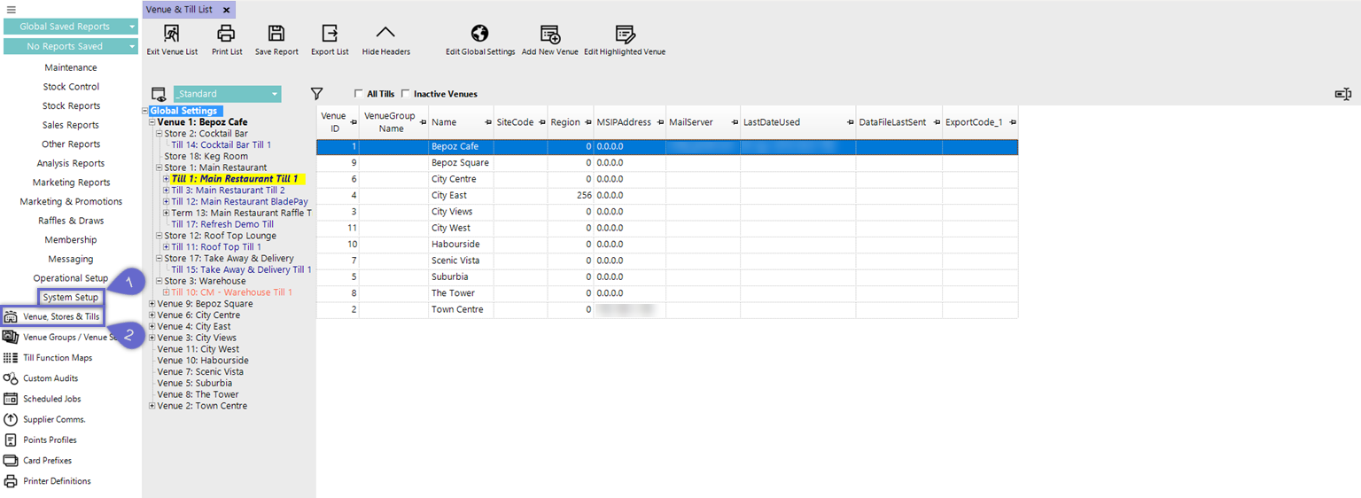The width and height of the screenshot is (1361, 498).
Task: Click the SiteCode column header
Action: tap(520, 122)
